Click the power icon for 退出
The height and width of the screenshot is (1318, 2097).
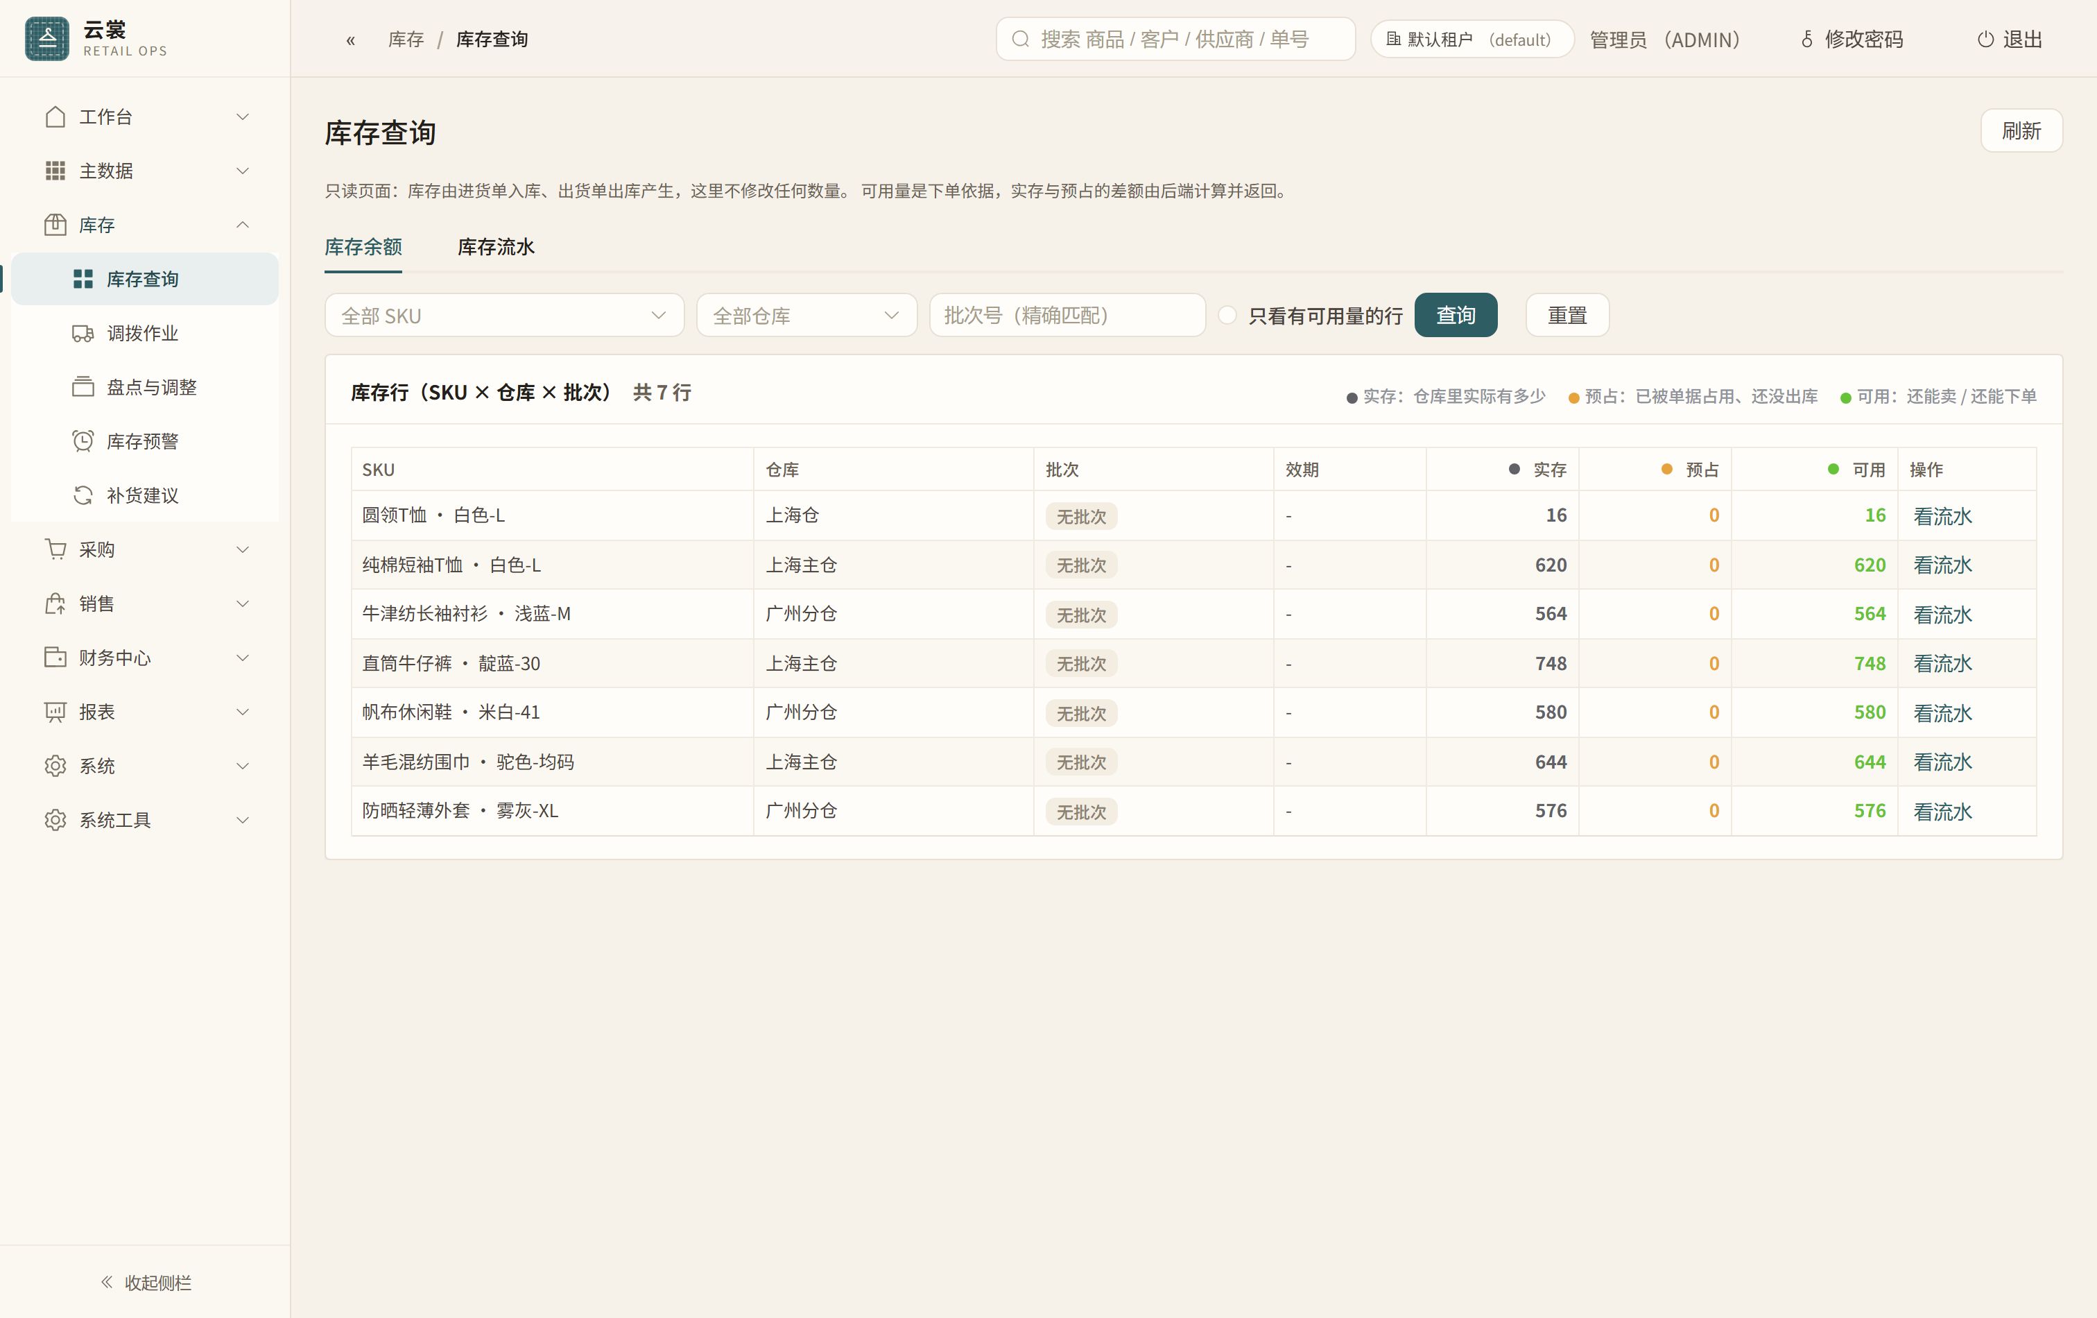[1985, 40]
